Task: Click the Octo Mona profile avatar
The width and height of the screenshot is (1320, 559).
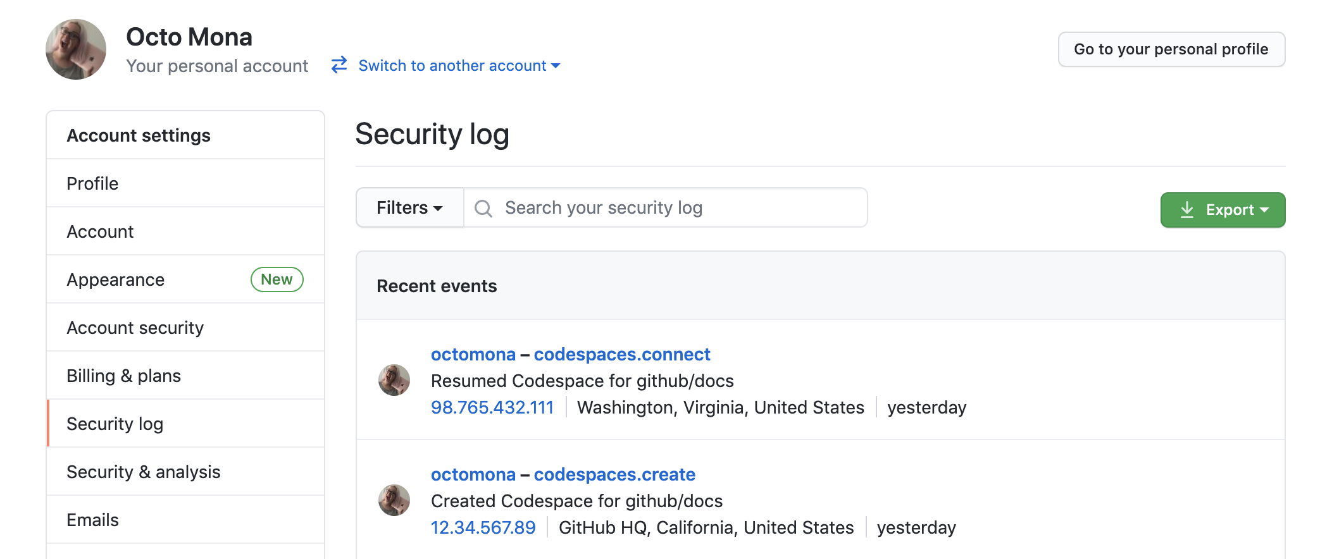Action: tap(75, 49)
